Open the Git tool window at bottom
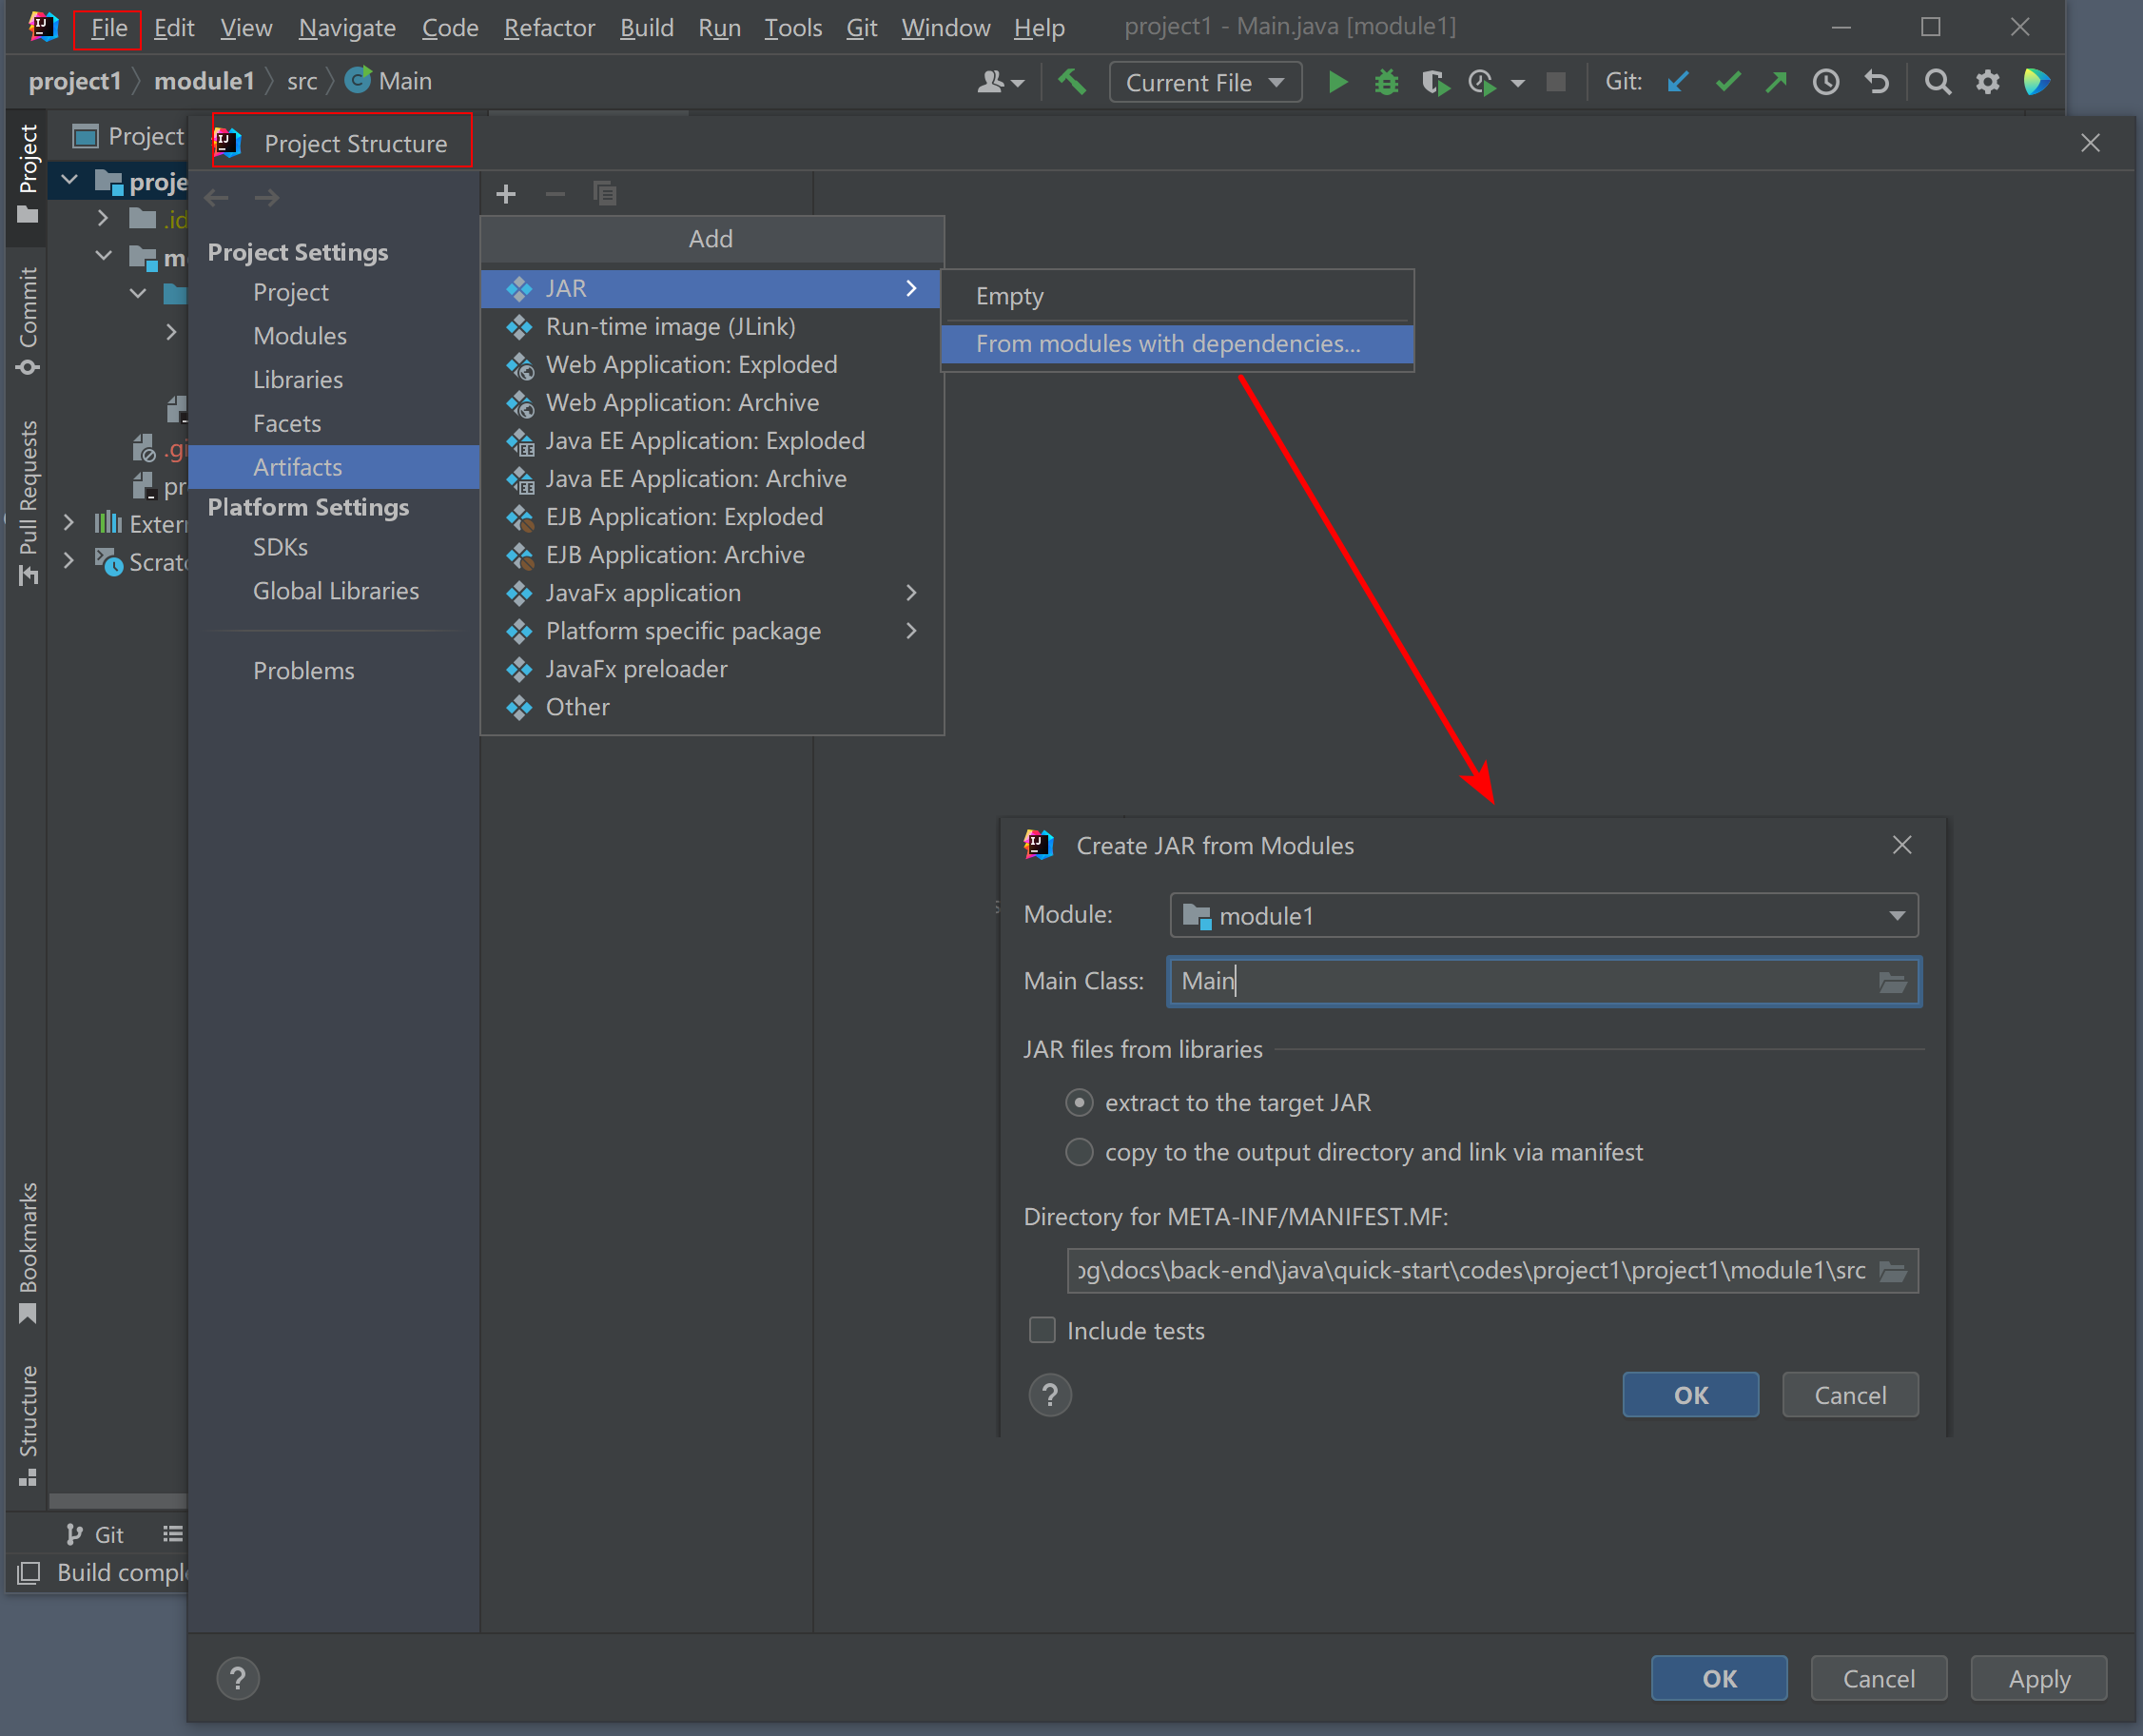 pos(95,1535)
